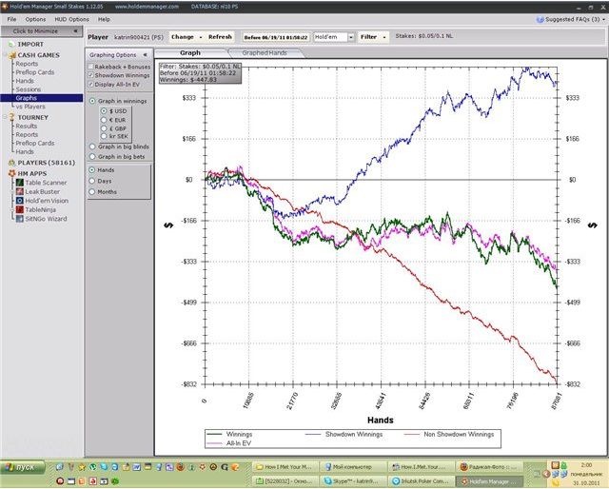
Task: Toggle the Display All-In EV checkbox
Action: click(91, 85)
